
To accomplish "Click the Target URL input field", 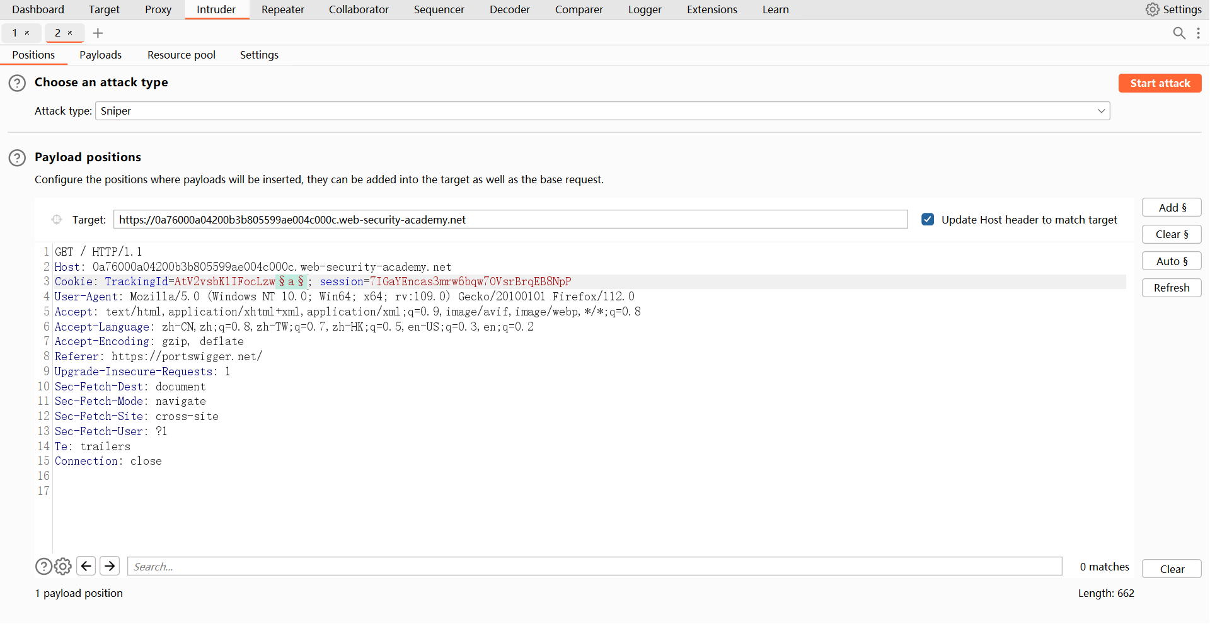I will tap(510, 220).
